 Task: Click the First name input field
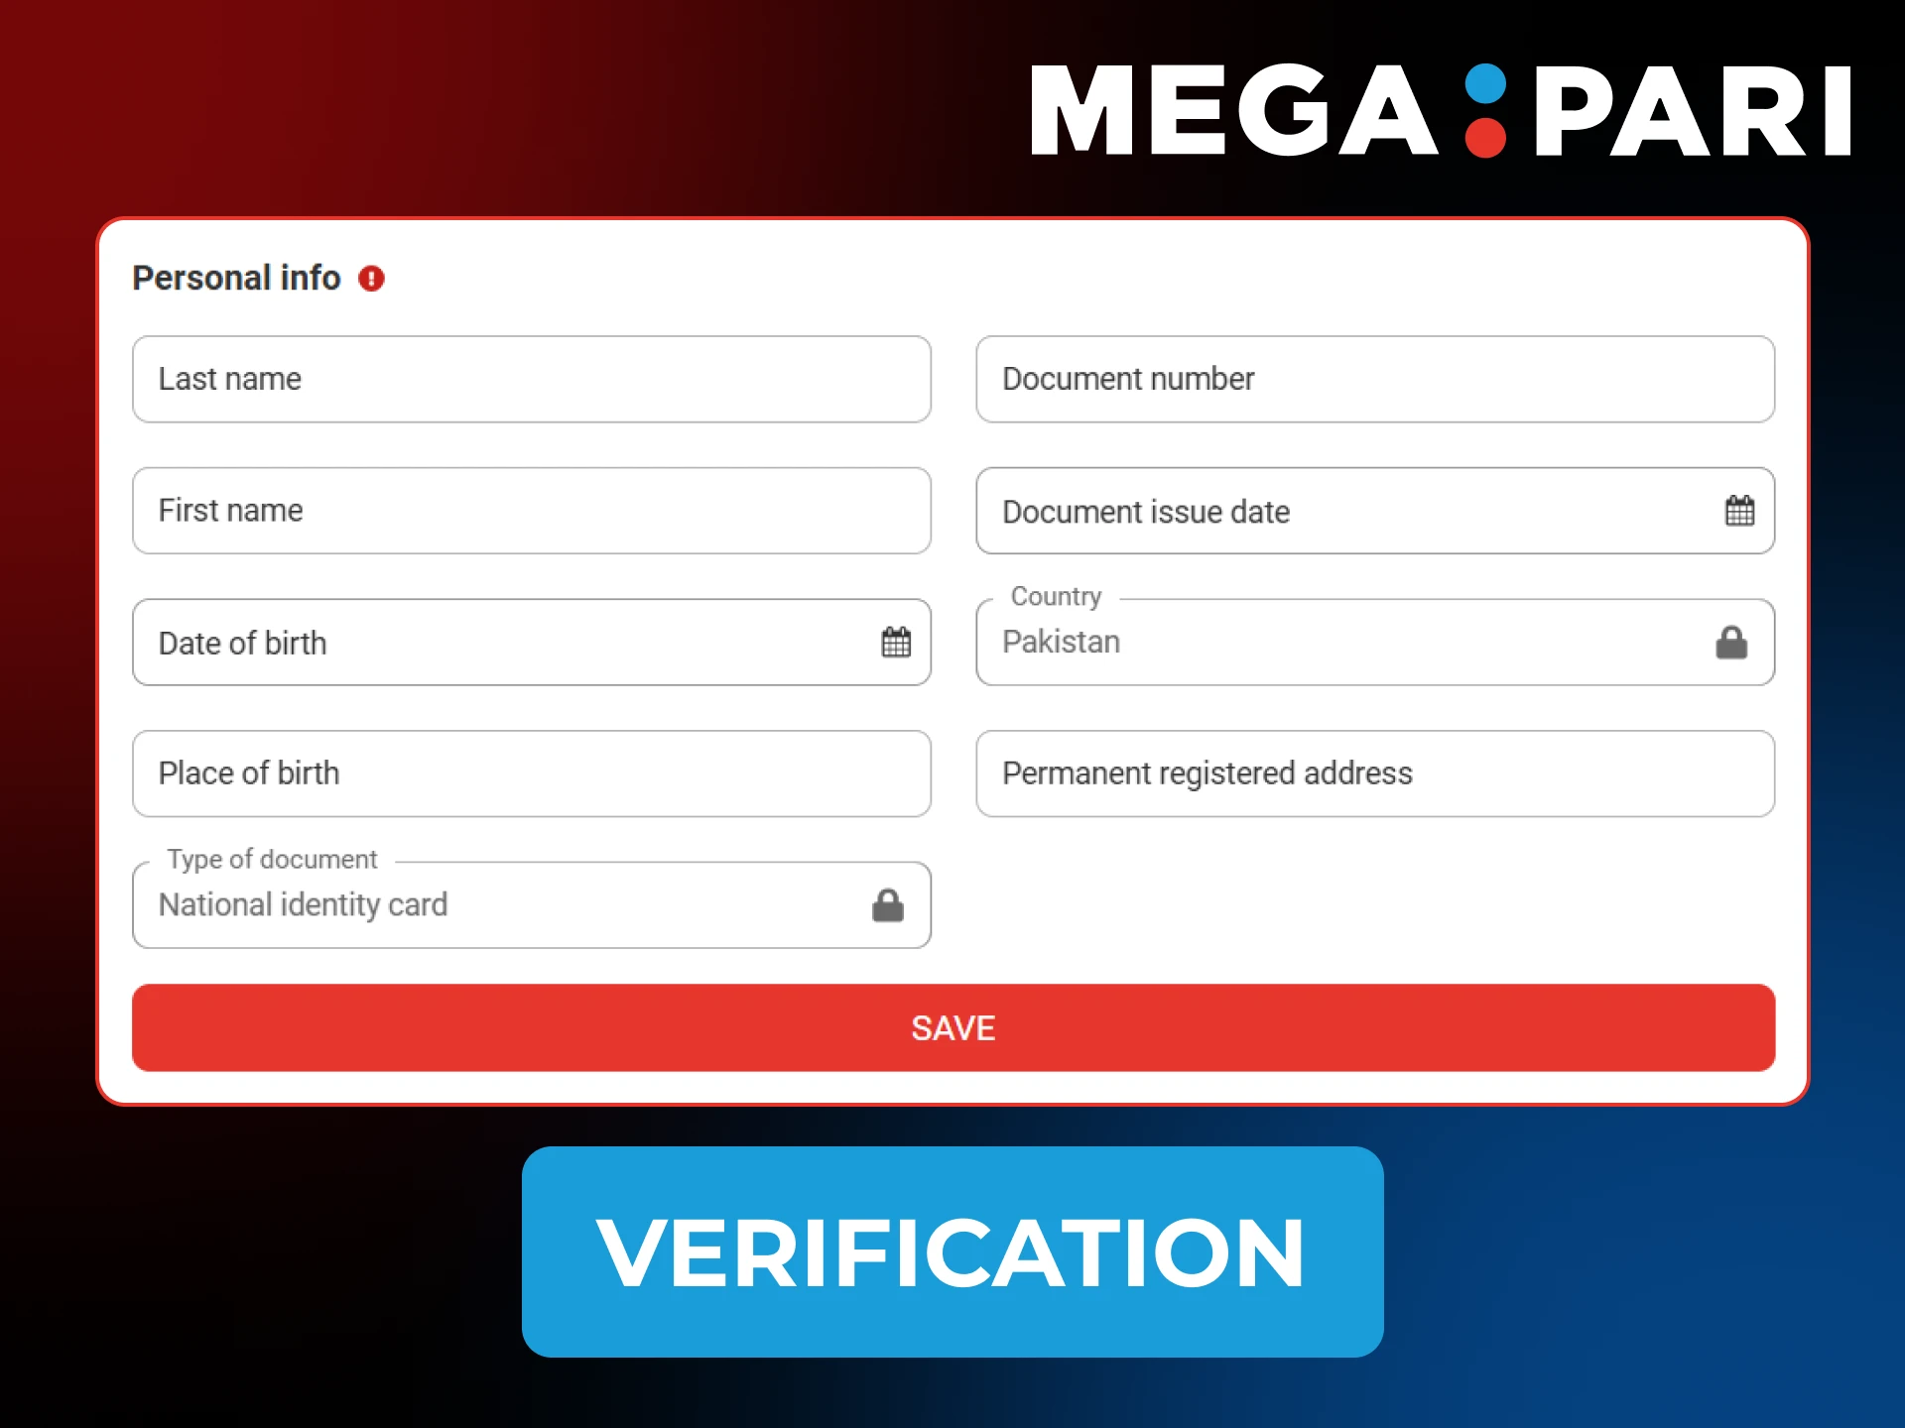(x=532, y=511)
